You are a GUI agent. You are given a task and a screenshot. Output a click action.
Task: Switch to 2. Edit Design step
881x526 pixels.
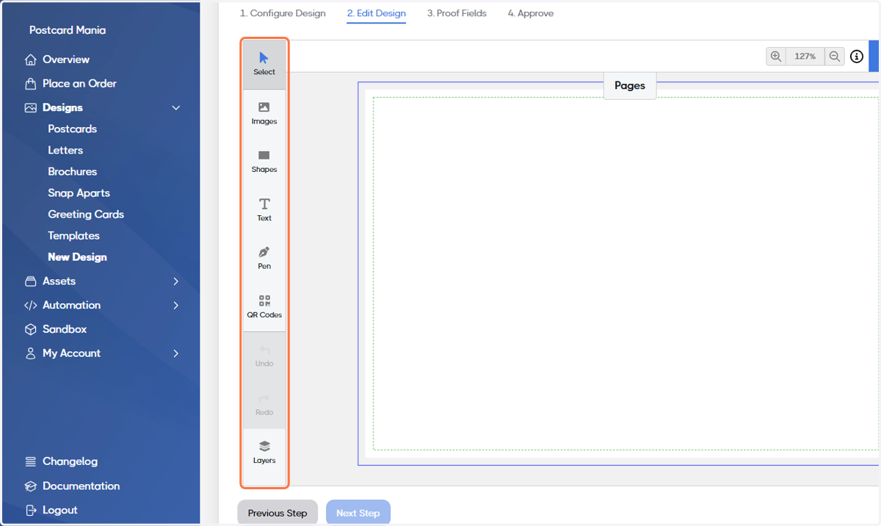377,13
